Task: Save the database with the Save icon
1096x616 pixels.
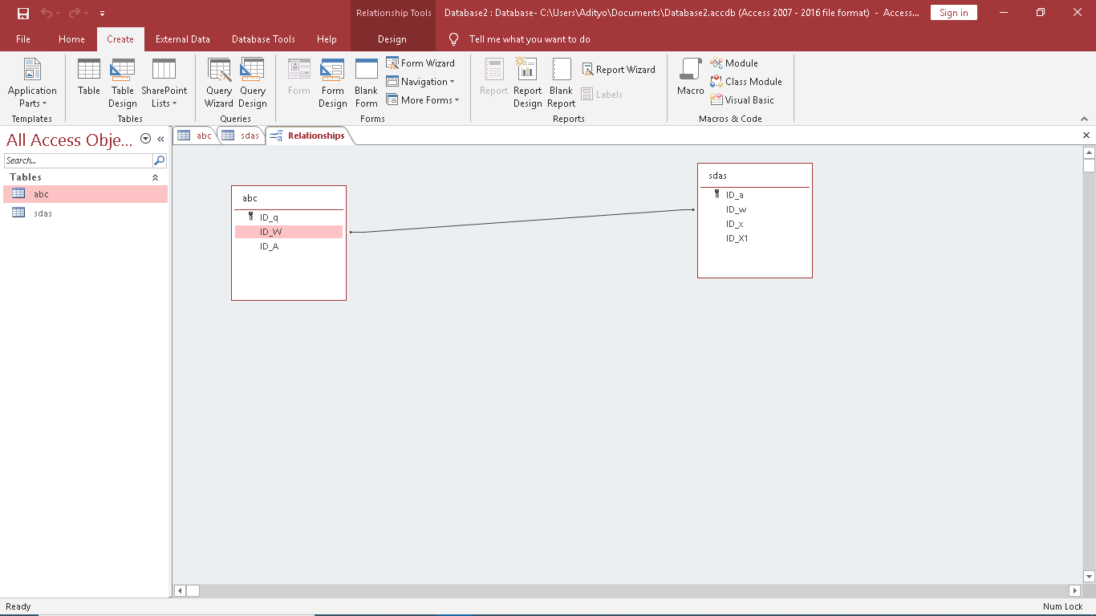Action: 23,13
